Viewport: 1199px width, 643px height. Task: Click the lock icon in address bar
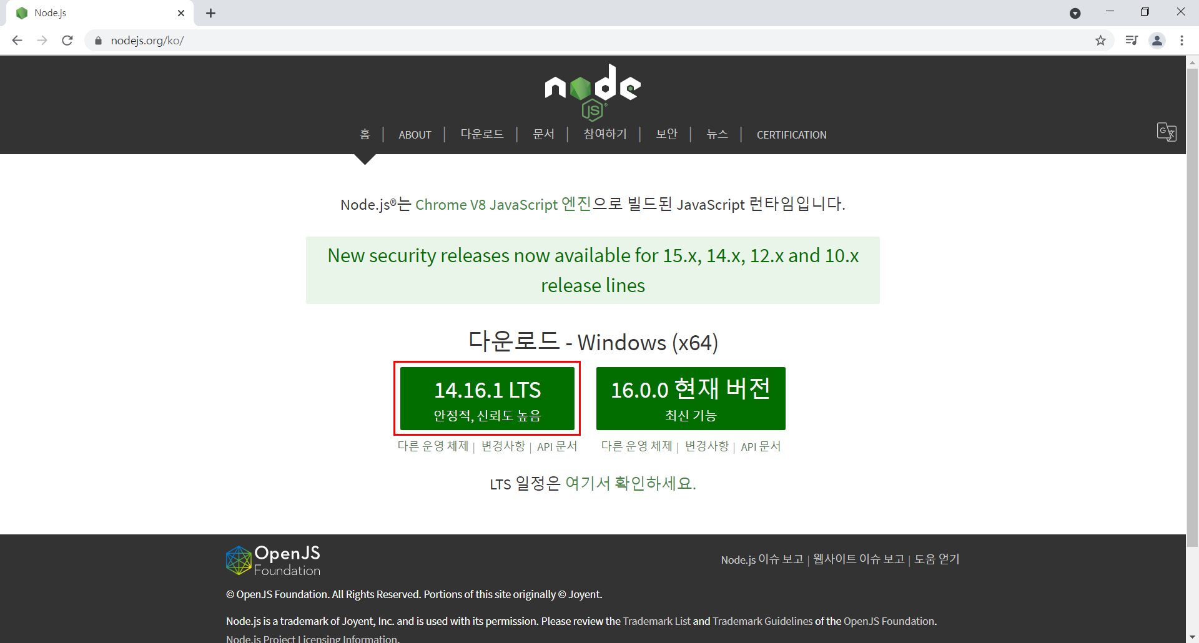point(98,41)
